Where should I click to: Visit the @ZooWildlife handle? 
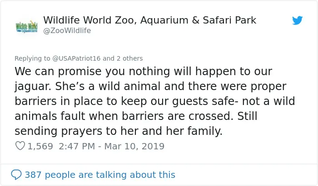[x=67, y=31]
